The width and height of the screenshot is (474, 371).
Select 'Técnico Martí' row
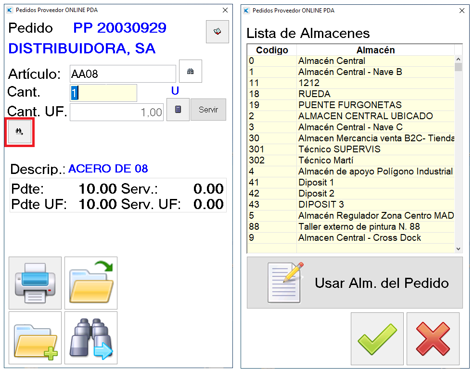tap(351, 161)
